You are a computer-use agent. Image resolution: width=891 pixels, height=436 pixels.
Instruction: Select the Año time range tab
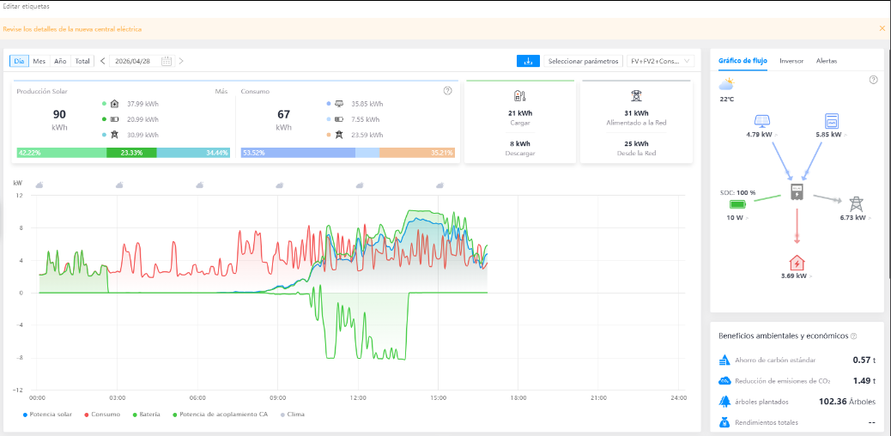[60, 62]
